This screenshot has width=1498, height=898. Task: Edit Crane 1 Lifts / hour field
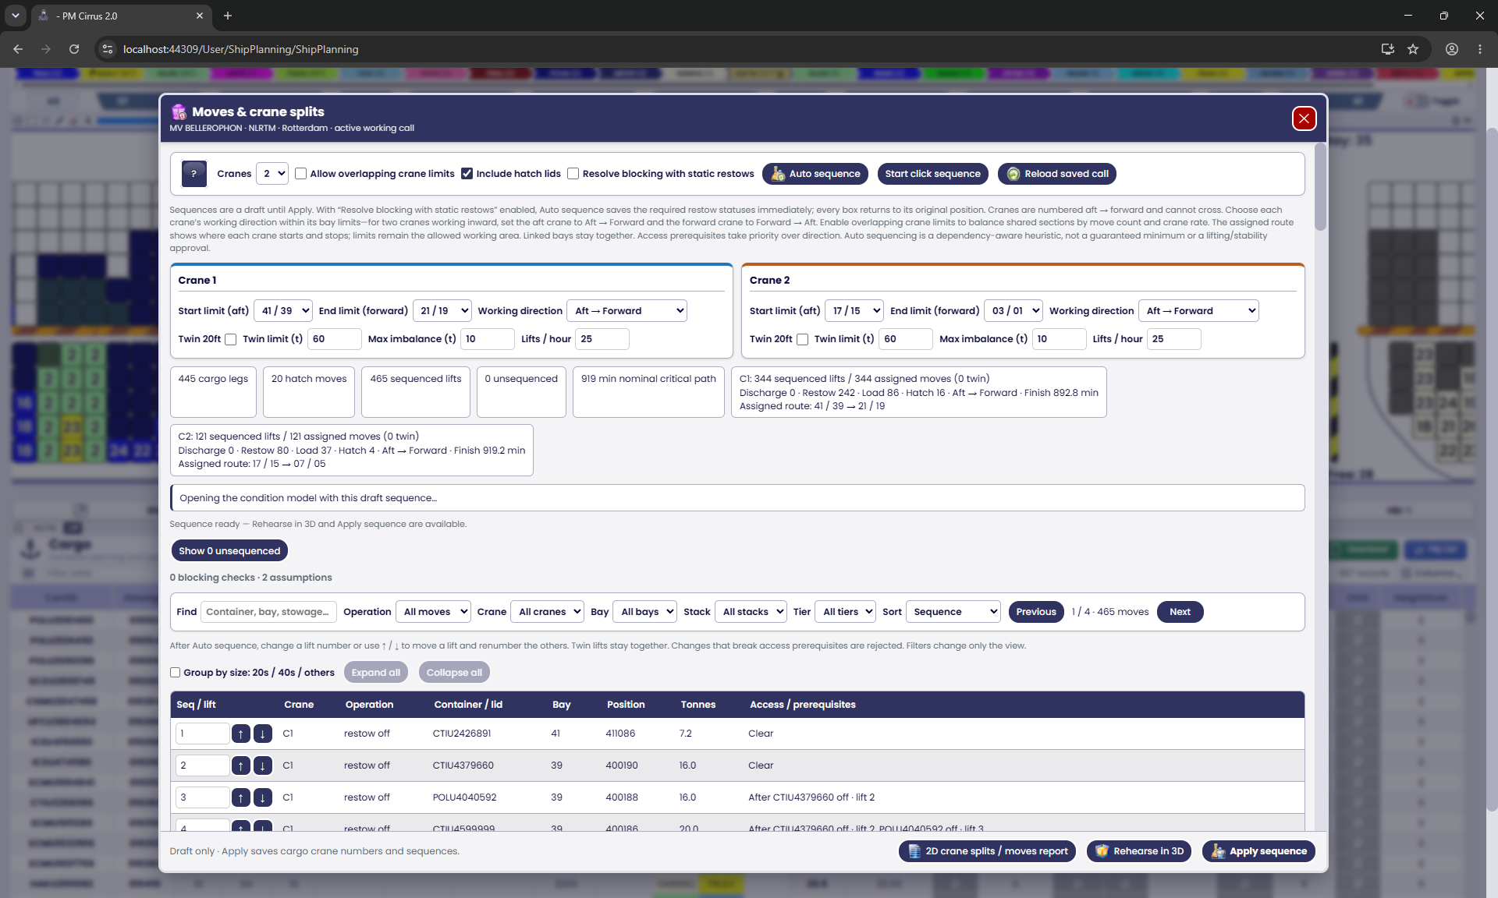point(602,339)
